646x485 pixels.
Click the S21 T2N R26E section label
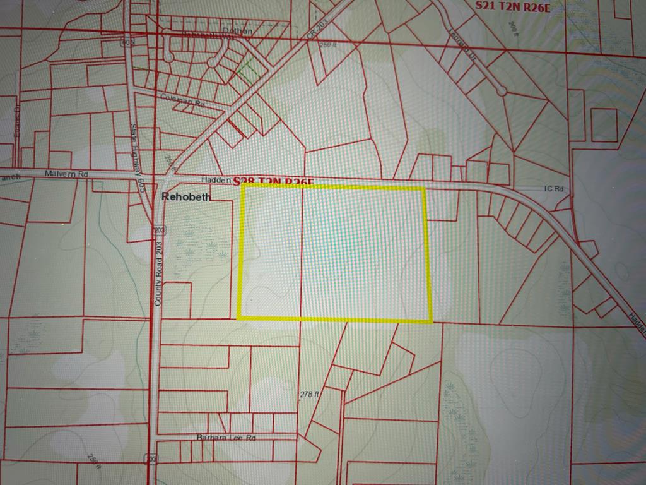tap(512, 6)
